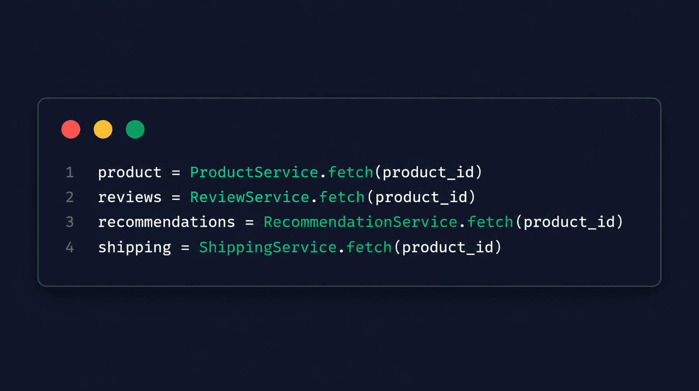Click line number 1
Image resolution: width=699 pixels, height=391 pixels.
pos(70,172)
